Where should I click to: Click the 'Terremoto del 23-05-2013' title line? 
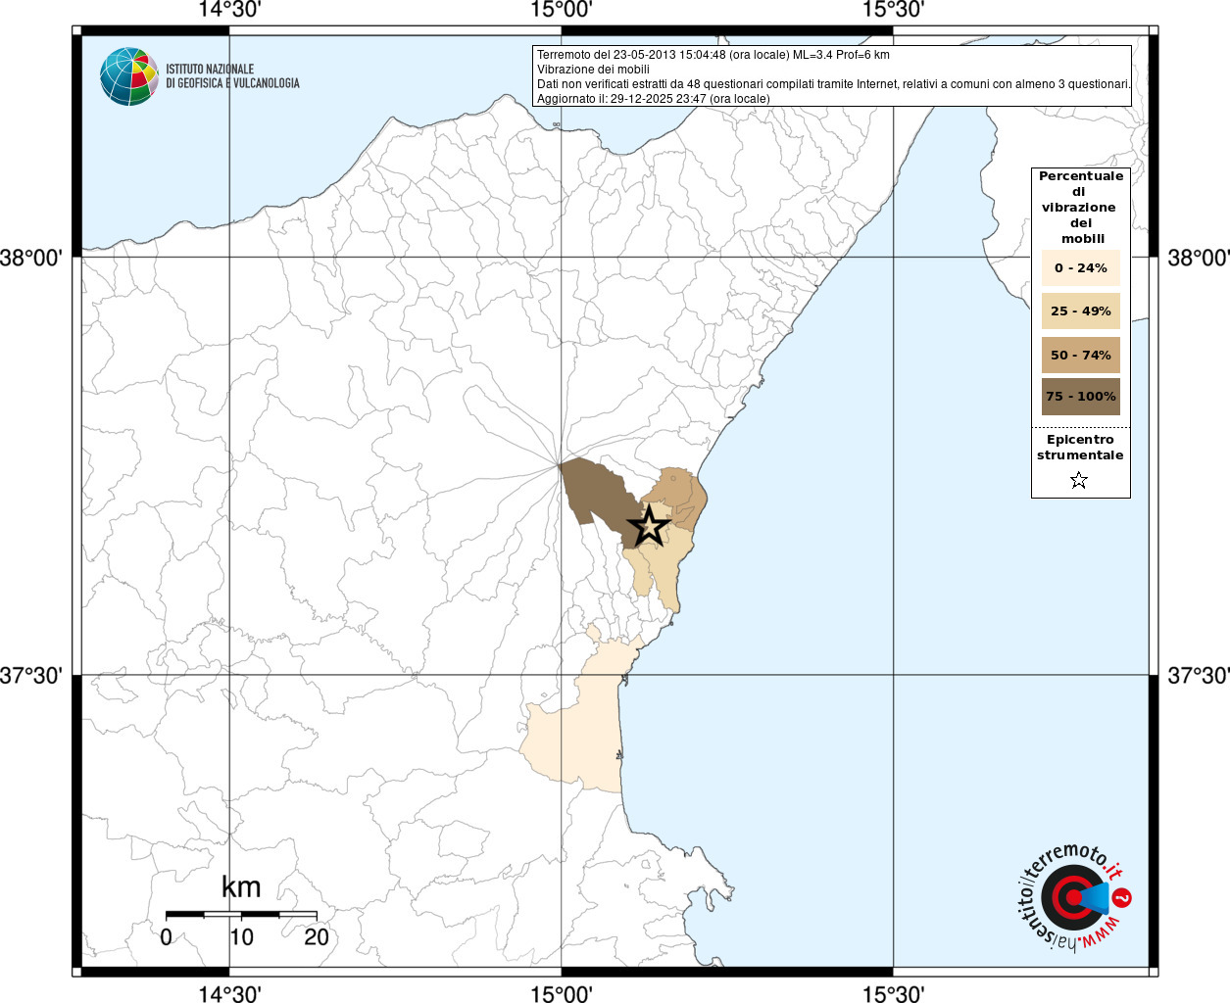713,55
